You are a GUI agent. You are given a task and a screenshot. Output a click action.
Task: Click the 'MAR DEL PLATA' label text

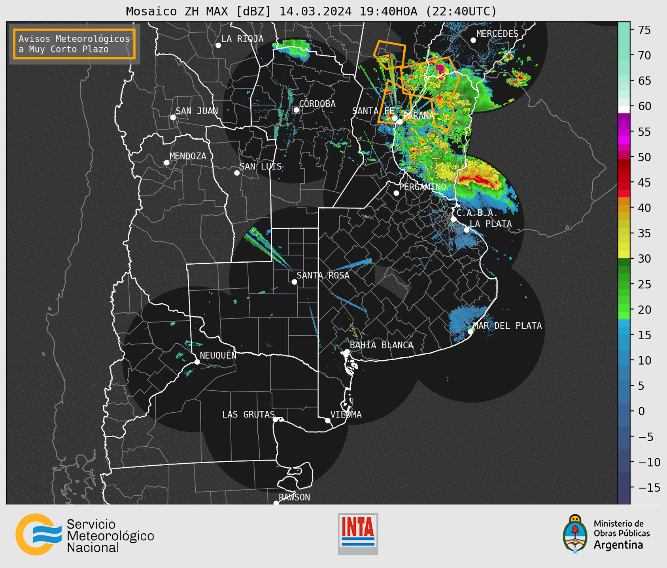pos(507,326)
